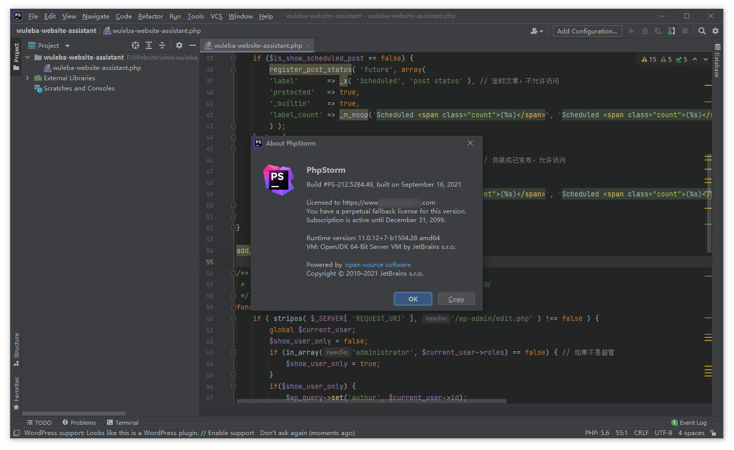Change PHP: 5.6 language level
This screenshot has height=450, width=734.
[x=597, y=433]
